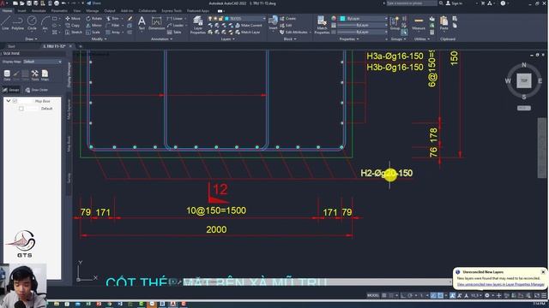Image resolution: width=549 pixels, height=308 pixels.
Task: Expand the Layers panel flyout
Action: click(x=228, y=39)
